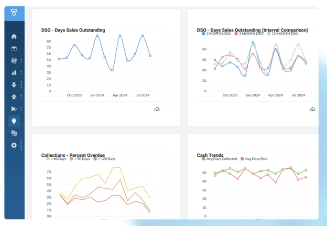Open the Home dashboard in the sidebar

[x=14, y=36]
